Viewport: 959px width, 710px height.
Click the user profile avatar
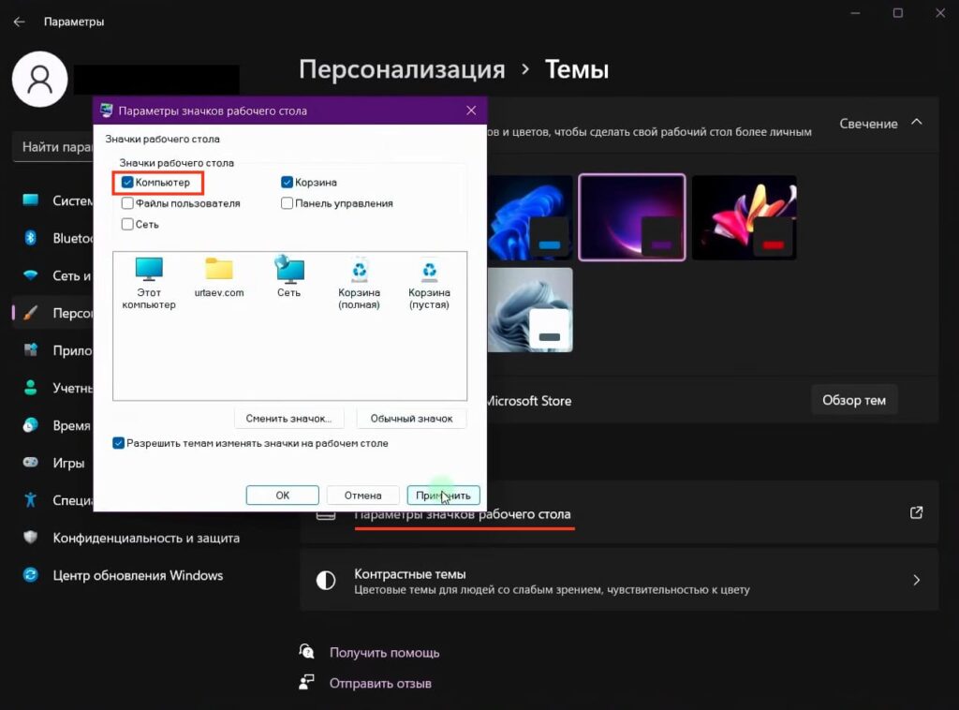(39, 80)
